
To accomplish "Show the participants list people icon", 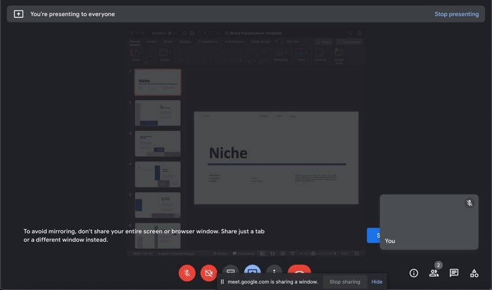I will [434, 273].
